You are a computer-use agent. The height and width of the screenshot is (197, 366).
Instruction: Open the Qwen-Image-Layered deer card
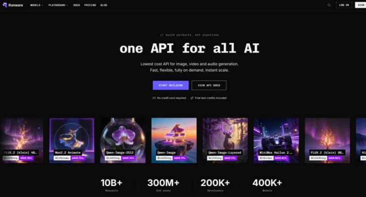pyautogui.click(x=225, y=141)
